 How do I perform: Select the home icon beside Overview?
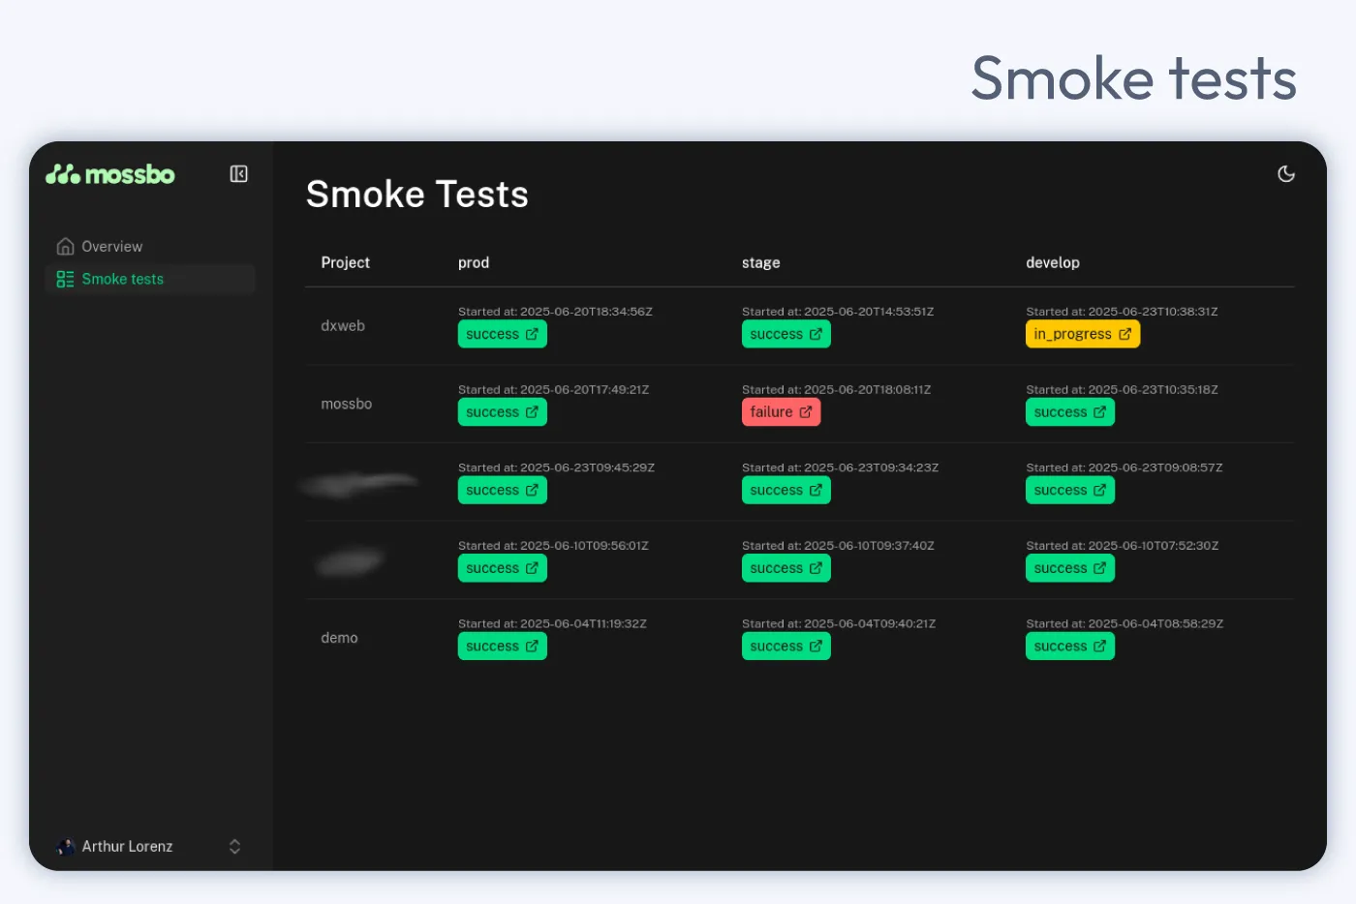pos(65,246)
